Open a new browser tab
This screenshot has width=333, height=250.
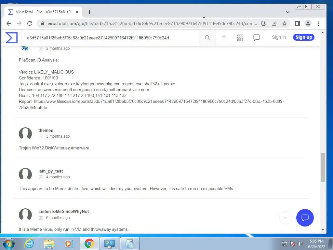(89, 12)
